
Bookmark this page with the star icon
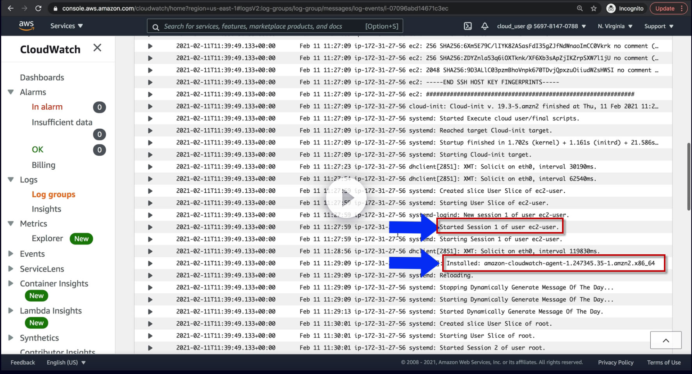click(x=594, y=8)
